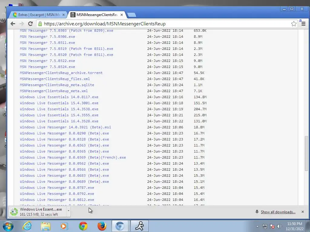This screenshot has width=310, height=232.
Task: Click the green padlock security icon
Action: click(40, 24)
